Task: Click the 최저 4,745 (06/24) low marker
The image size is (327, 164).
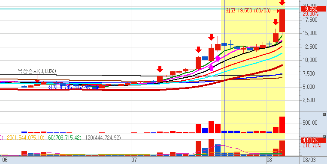Action: (x=69, y=87)
